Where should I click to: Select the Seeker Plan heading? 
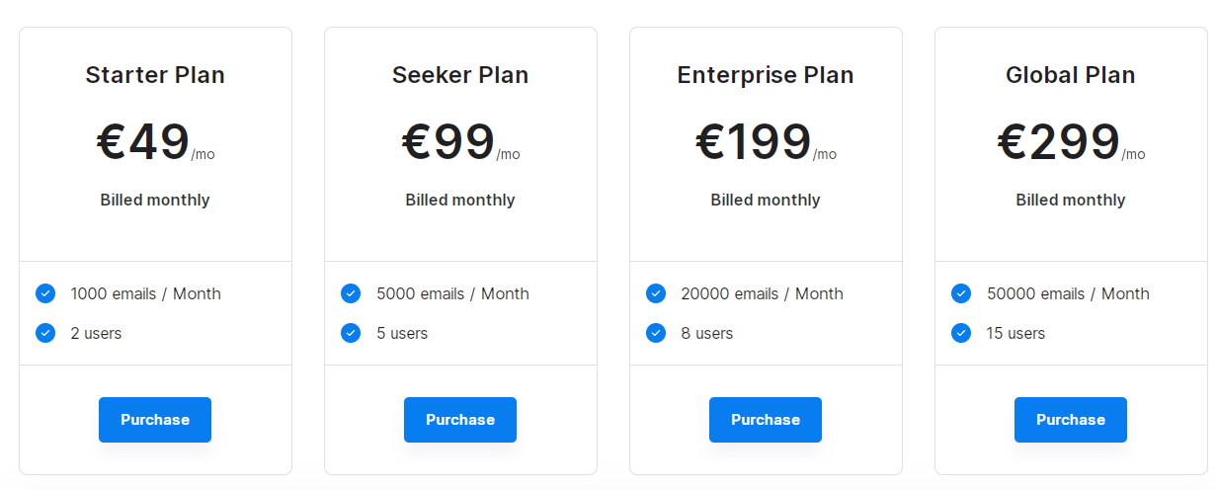(460, 75)
